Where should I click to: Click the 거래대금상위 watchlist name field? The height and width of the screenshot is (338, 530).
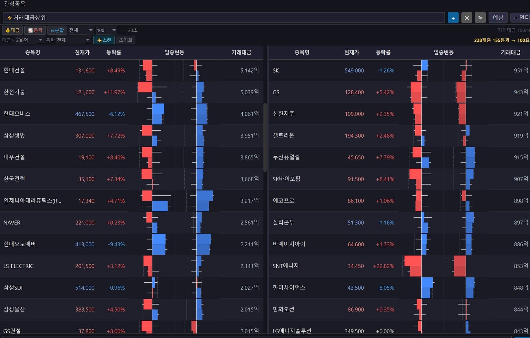[224, 18]
